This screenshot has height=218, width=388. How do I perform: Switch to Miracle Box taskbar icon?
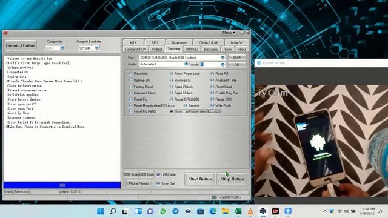263,211
